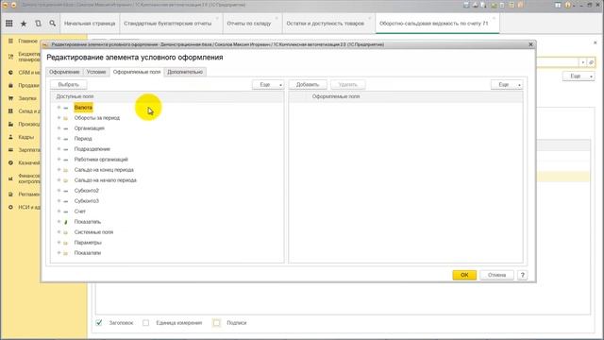Expand the Период field node
604x340 pixels.
click(x=59, y=139)
